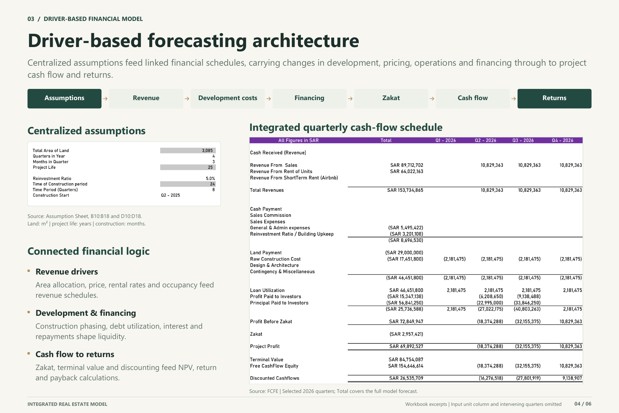Click arrow between Assumptions and Revenue
This screenshot has width=619, height=413.
[x=105, y=99]
